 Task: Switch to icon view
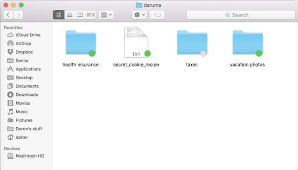[x=59, y=14]
